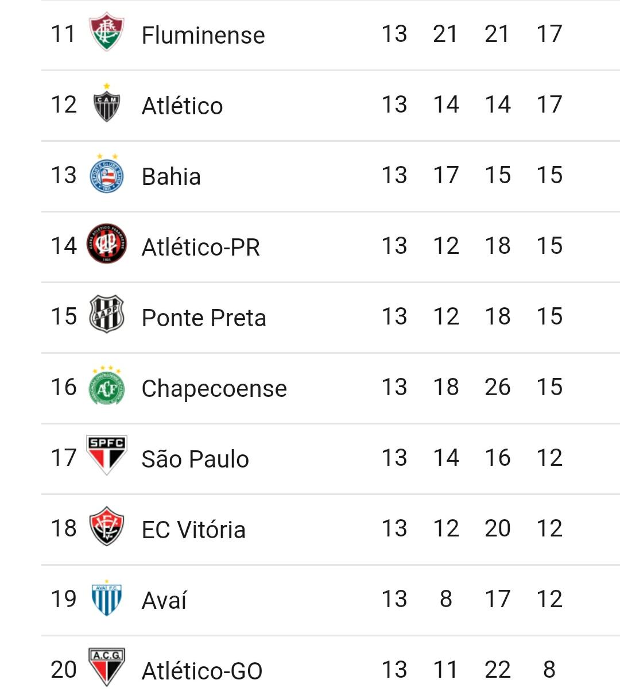Click Atlético-GO points value 8

pyautogui.click(x=549, y=670)
